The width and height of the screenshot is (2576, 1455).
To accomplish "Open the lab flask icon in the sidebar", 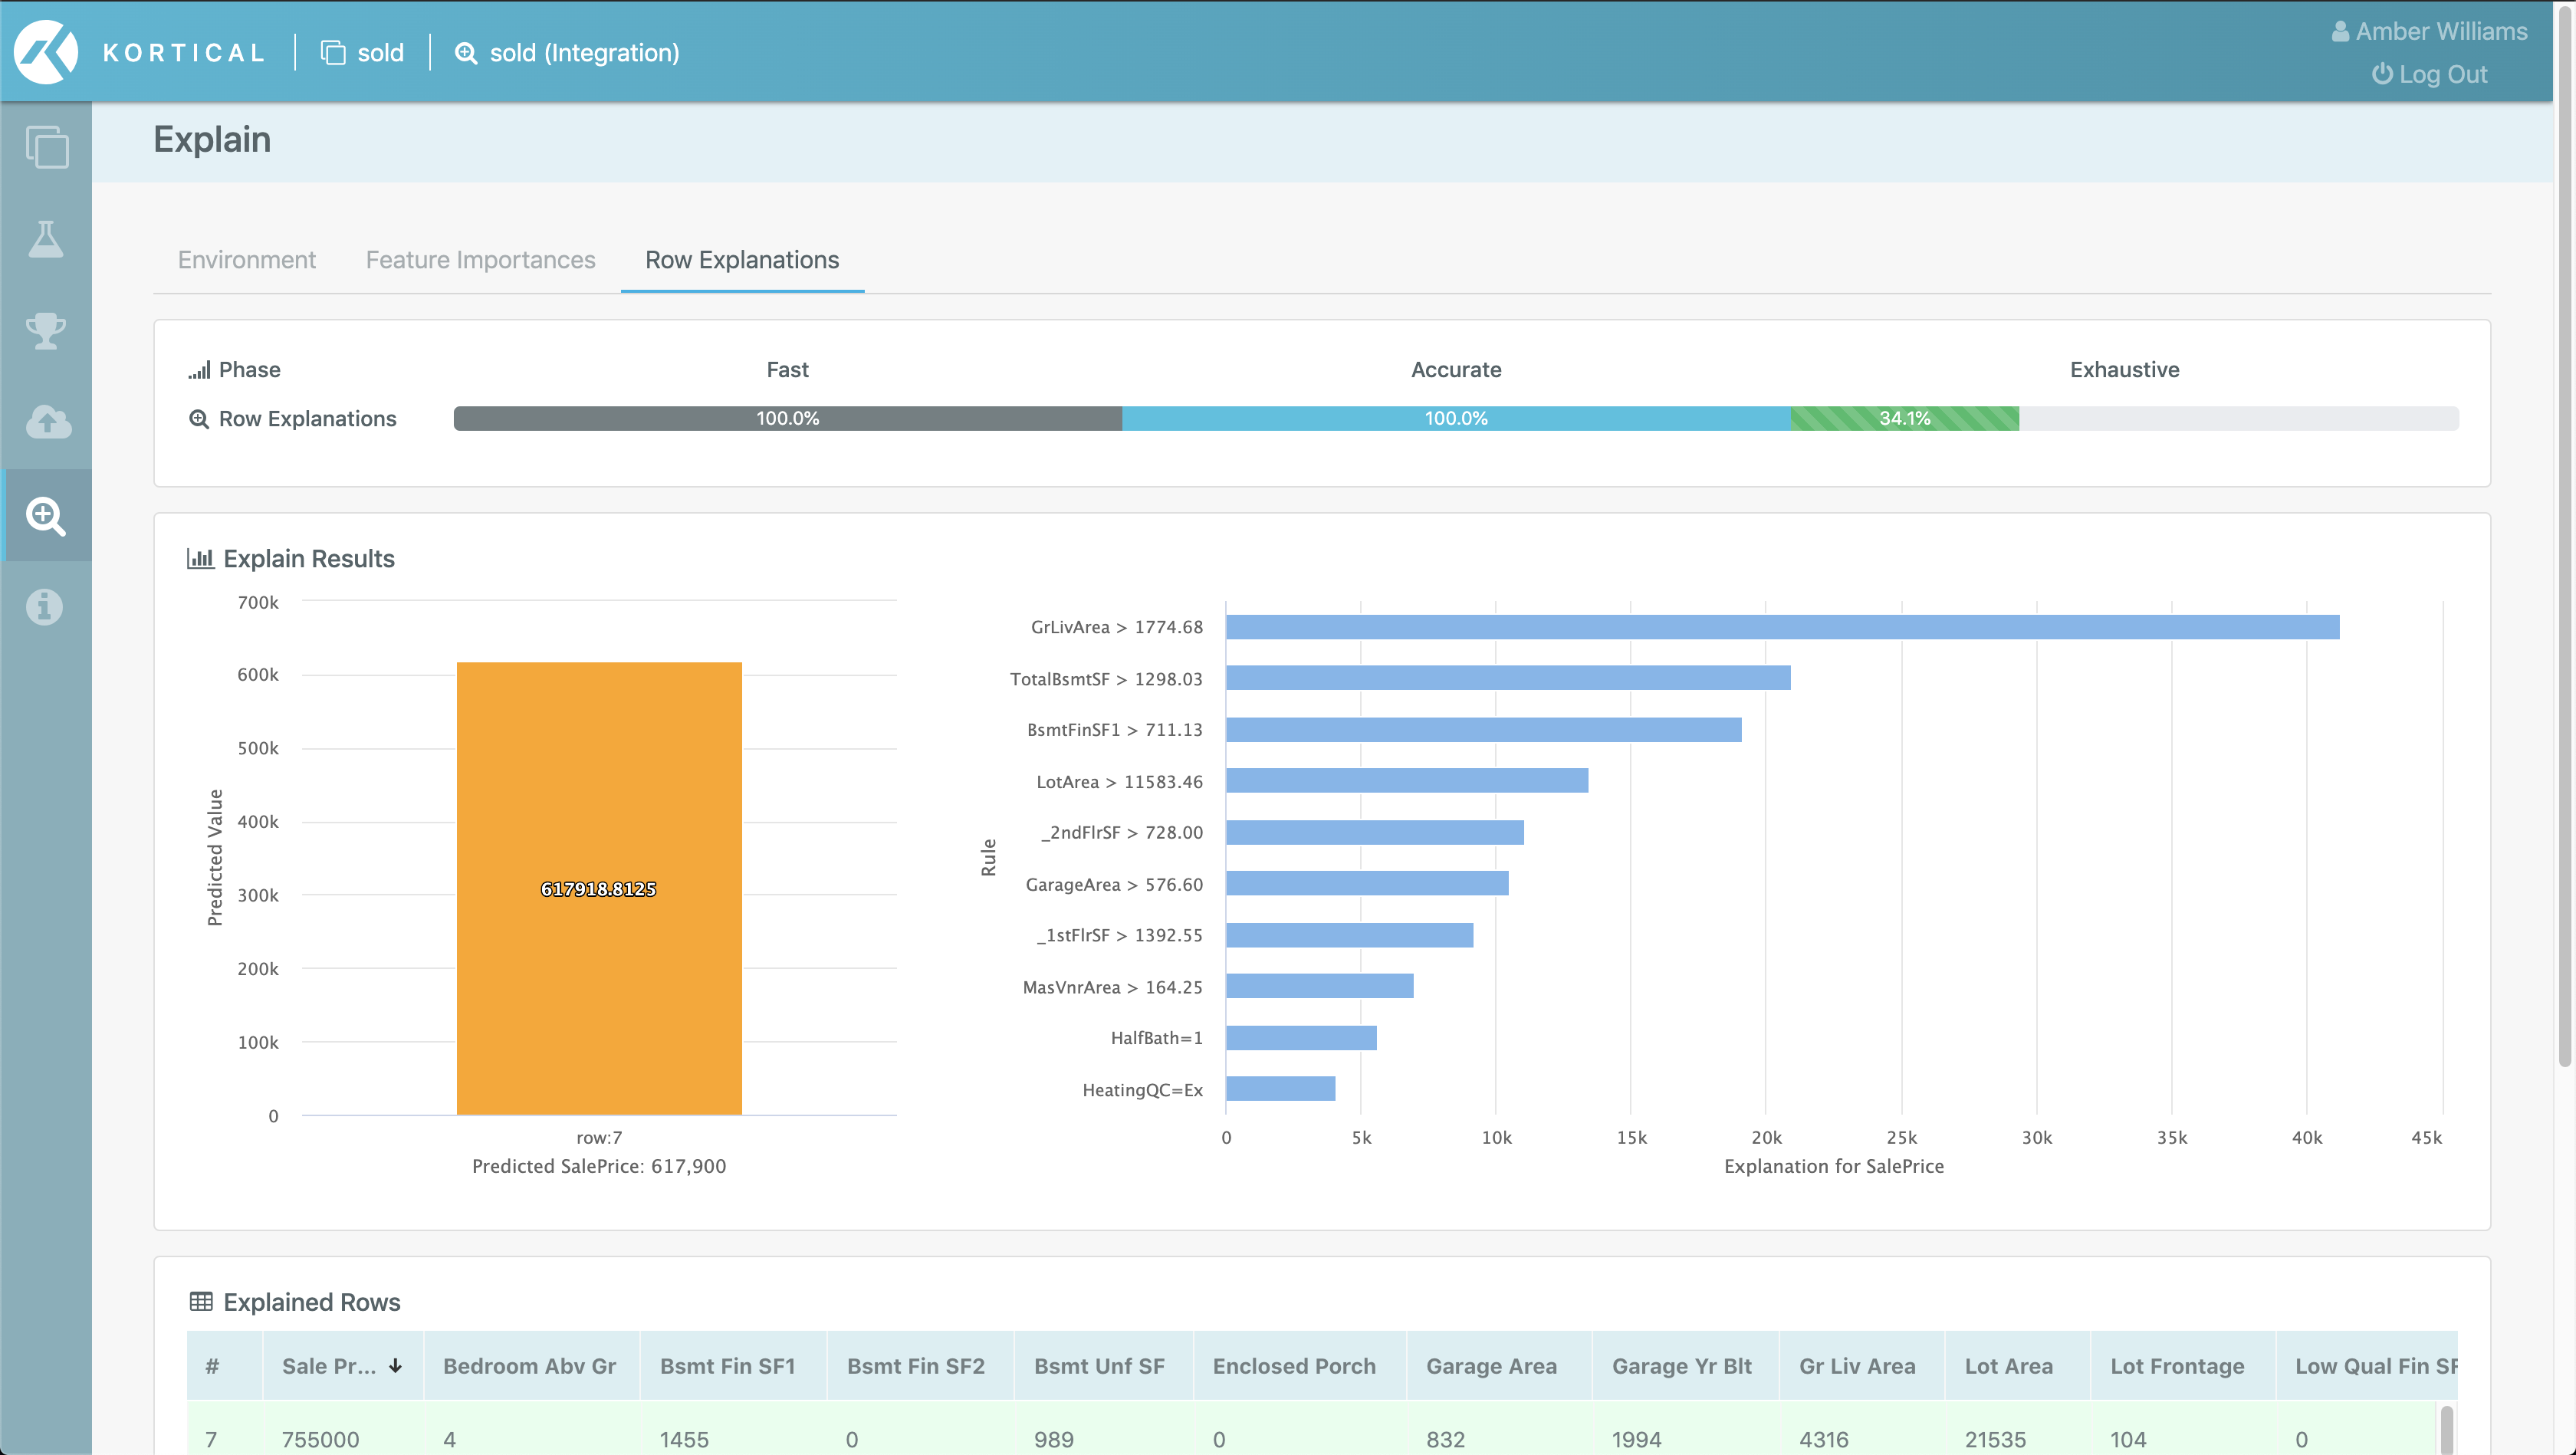I will click(46, 239).
